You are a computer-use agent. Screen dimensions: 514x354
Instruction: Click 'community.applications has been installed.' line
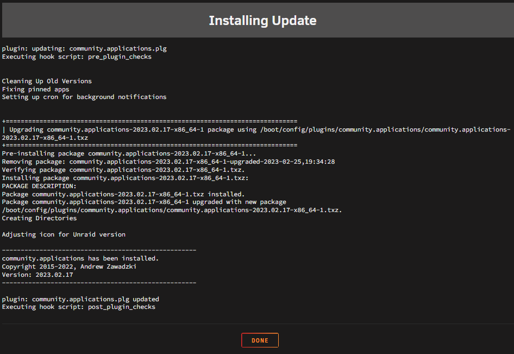[80, 258]
